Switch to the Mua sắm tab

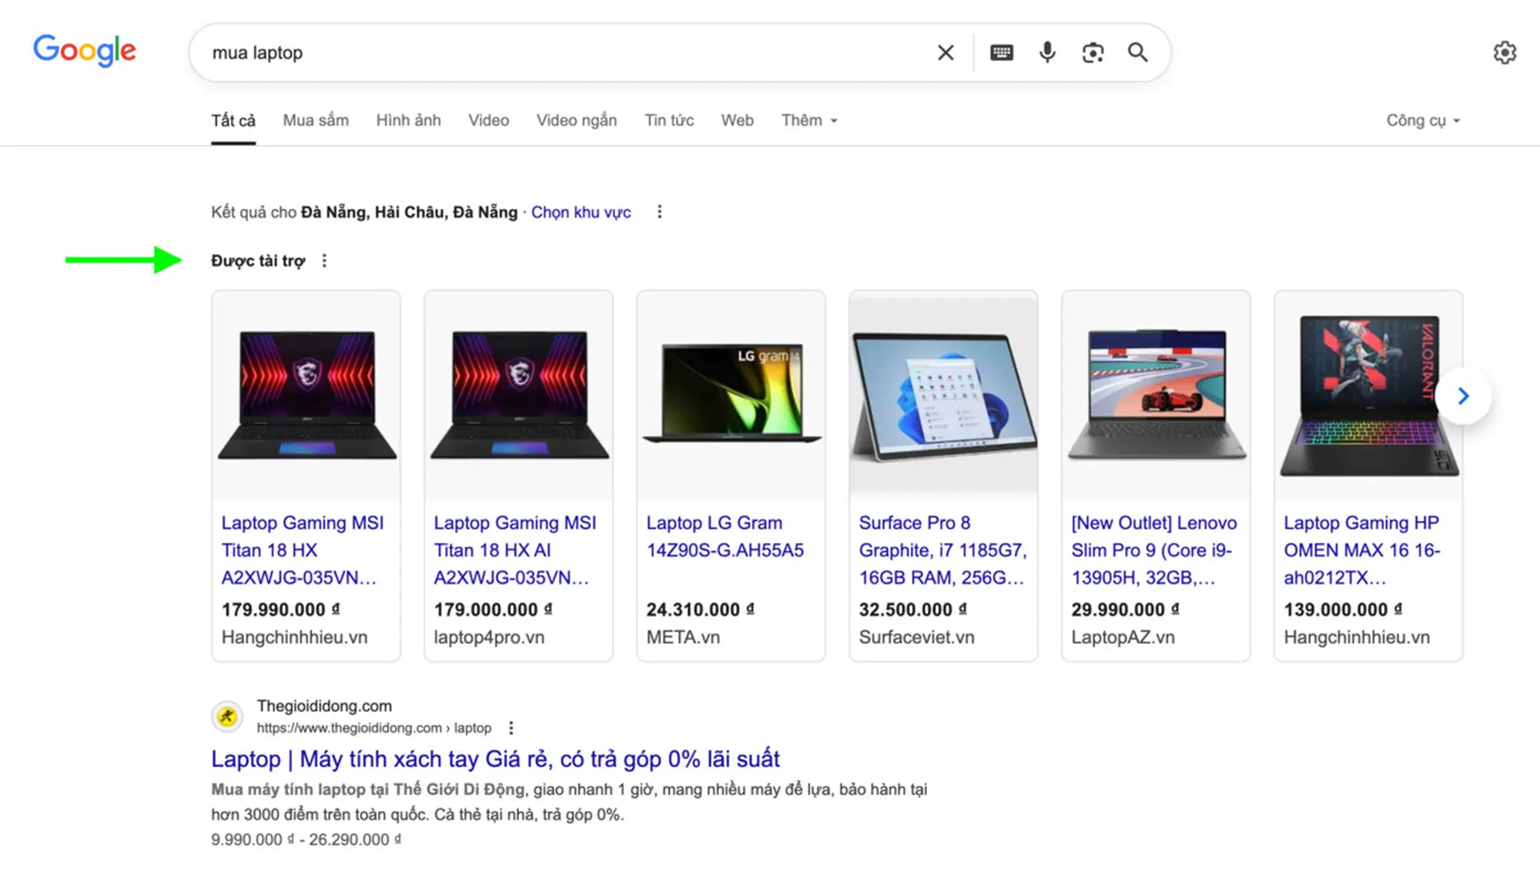pyautogui.click(x=316, y=121)
